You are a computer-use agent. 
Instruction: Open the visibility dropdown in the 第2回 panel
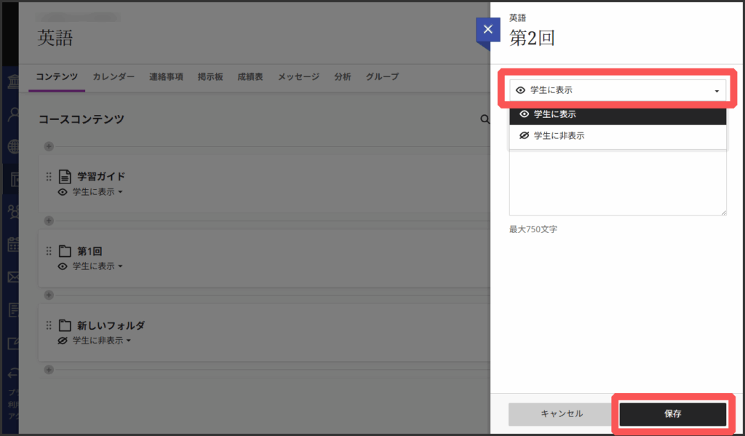[x=617, y=90]
